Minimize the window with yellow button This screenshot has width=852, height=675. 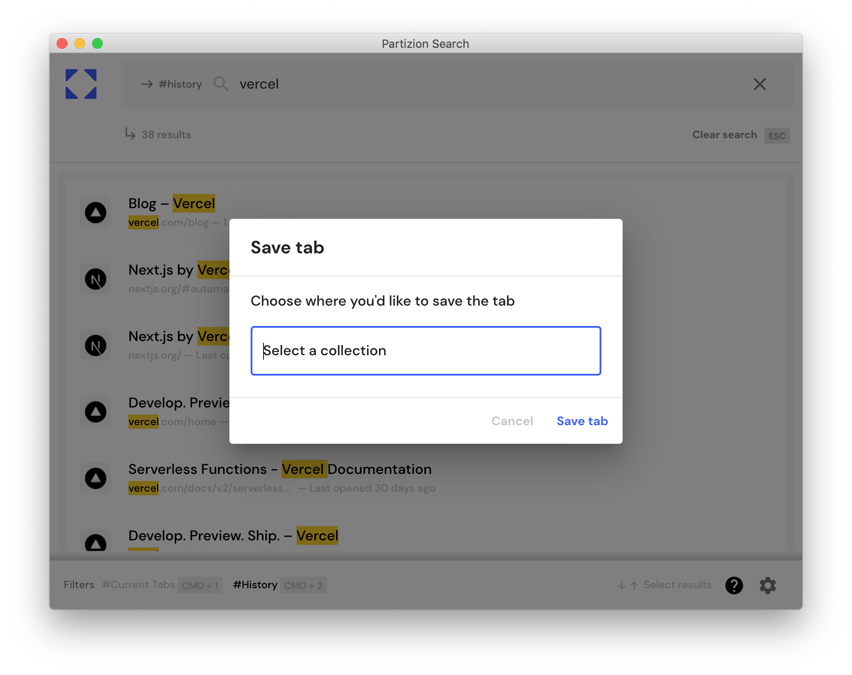coord(80,43)
